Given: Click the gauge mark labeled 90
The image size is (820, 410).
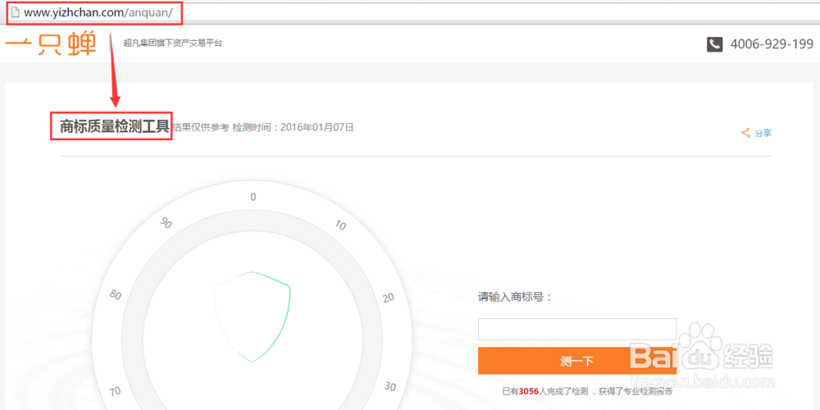Looking at the screenshot, I should pyautogui.click(x=166, y=223).
